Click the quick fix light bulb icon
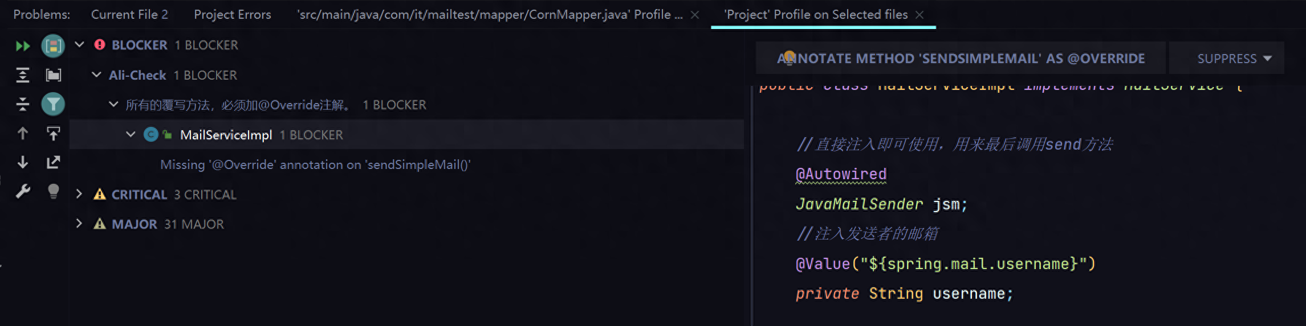The width and height of the screenshot is (1306, 326). tap(53, 192)
